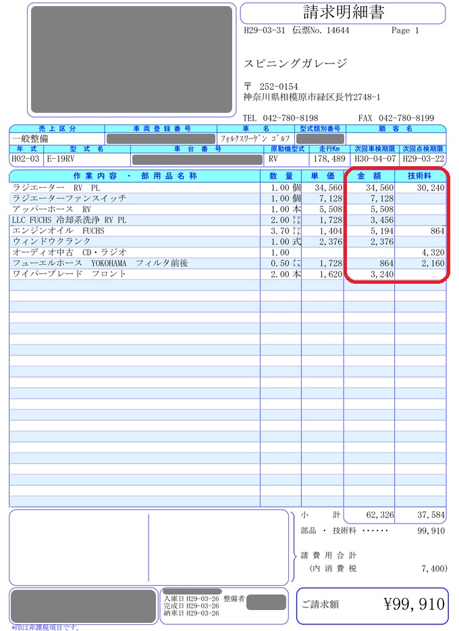This screenshot has height=631, width=459.
Task: Click the 一般整備 sales category cell
Action: pos(30,138)
